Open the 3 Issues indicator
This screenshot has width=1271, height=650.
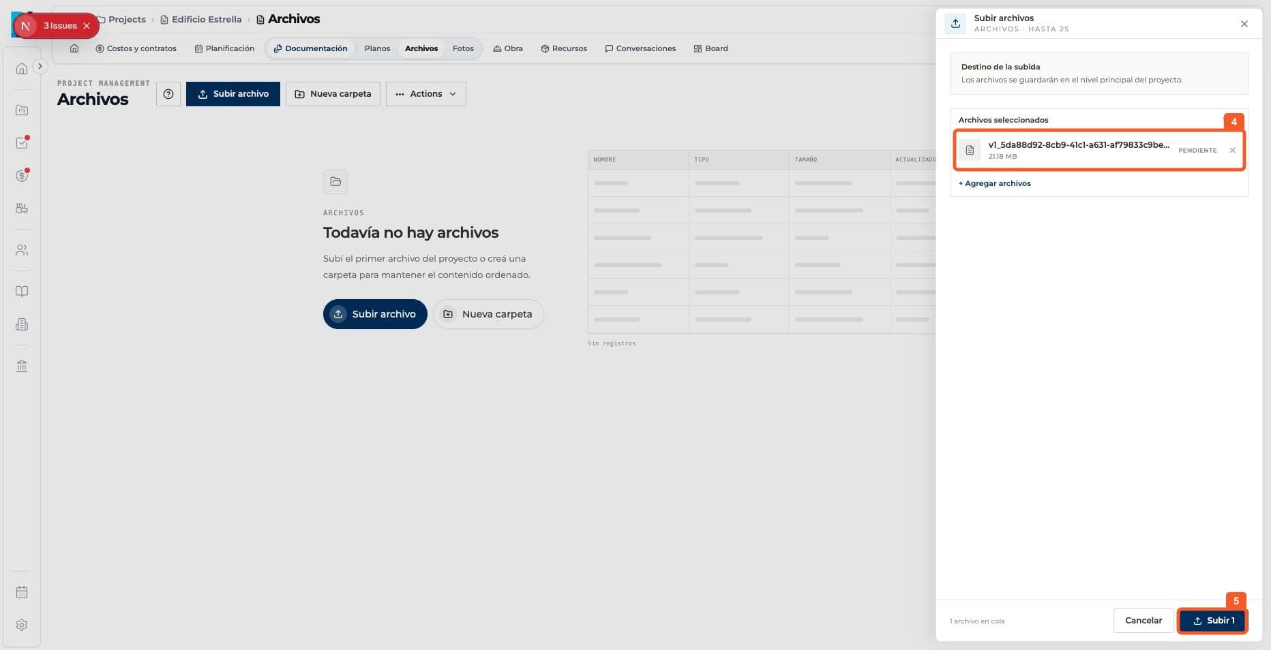click(x=60, y=26)
